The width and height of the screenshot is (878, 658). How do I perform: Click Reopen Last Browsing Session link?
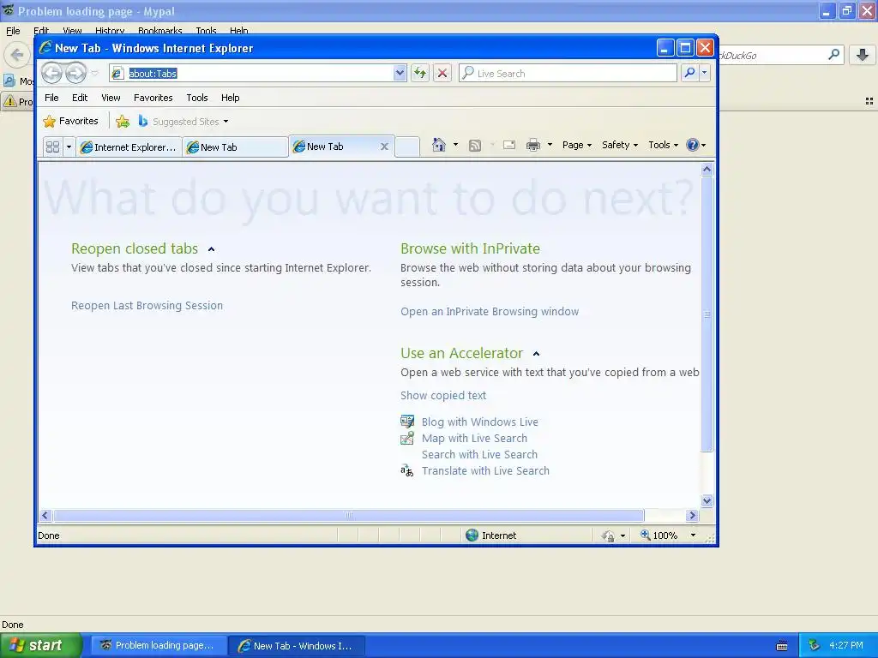[x=147, y=306]
